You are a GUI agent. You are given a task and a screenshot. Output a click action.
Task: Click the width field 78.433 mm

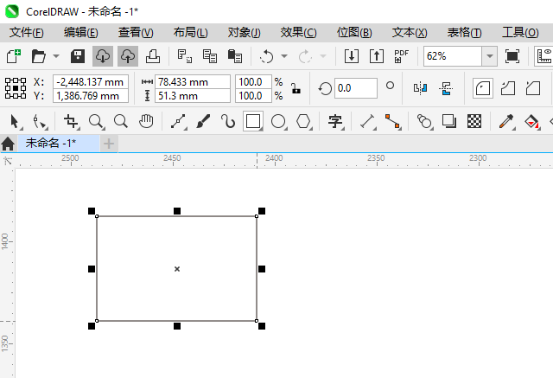(193, 82)
